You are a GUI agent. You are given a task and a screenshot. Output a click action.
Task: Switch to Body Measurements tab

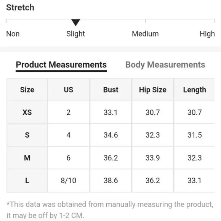tap(165, 65)
